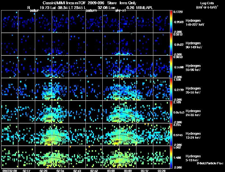Click the 90-149 keV color scale bar

(x=171, y=44)
